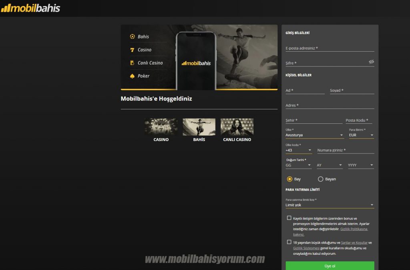Click the Mobilbahis logo in header

pos(30,8)
